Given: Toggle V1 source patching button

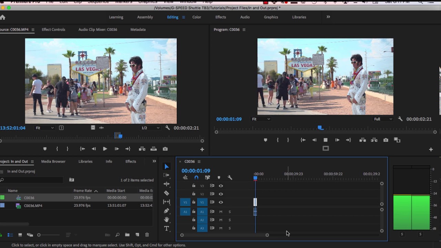Looking at the screenshot, I should coord(185,202).
